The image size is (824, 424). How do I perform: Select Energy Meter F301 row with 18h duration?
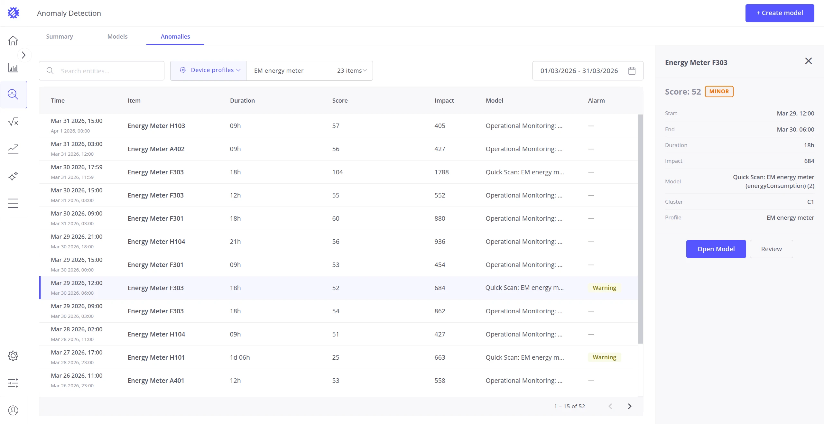click(x=338, y=218)
